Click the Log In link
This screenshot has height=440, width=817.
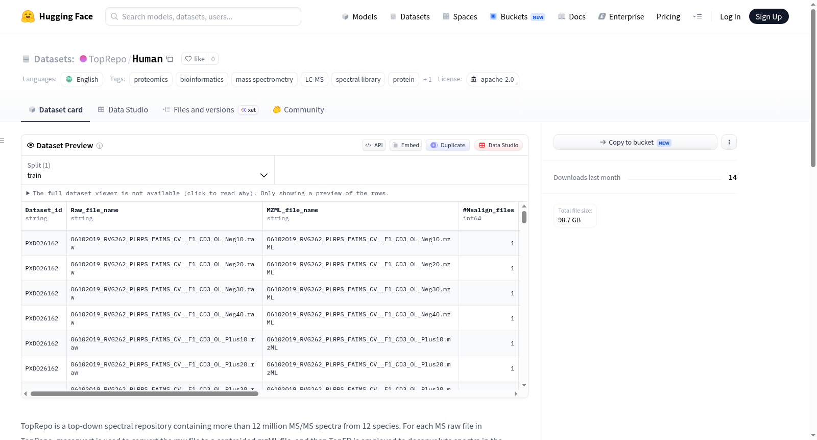coord(730,16)
